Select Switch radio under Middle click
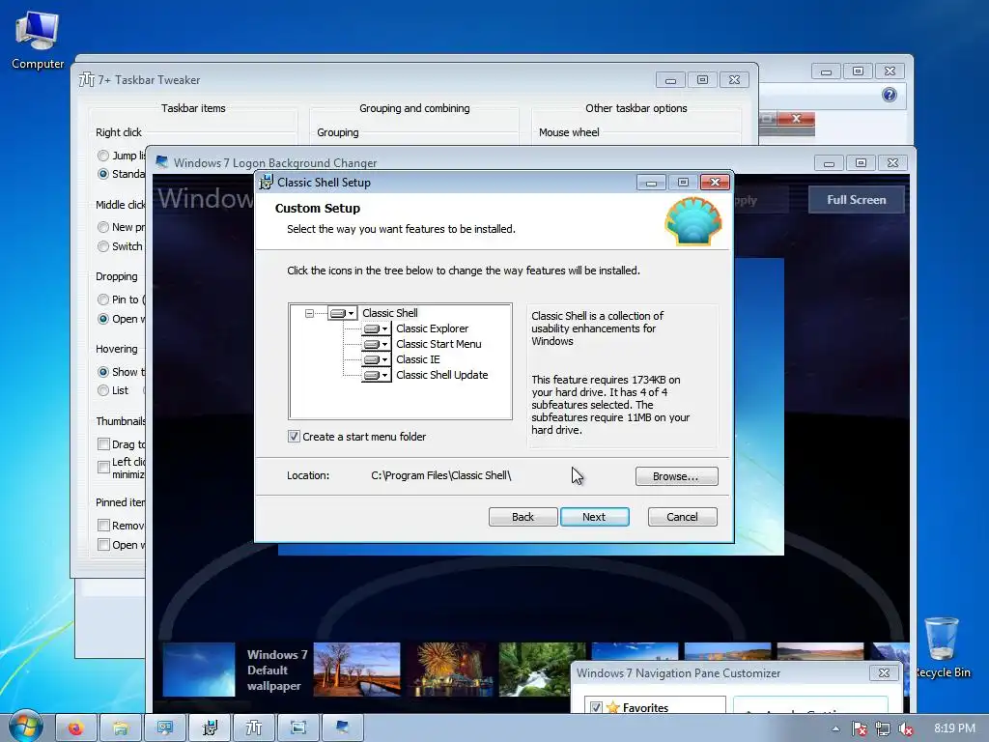Screen dimensions: 989x742 pyautogui.click(x=102, y=246)
